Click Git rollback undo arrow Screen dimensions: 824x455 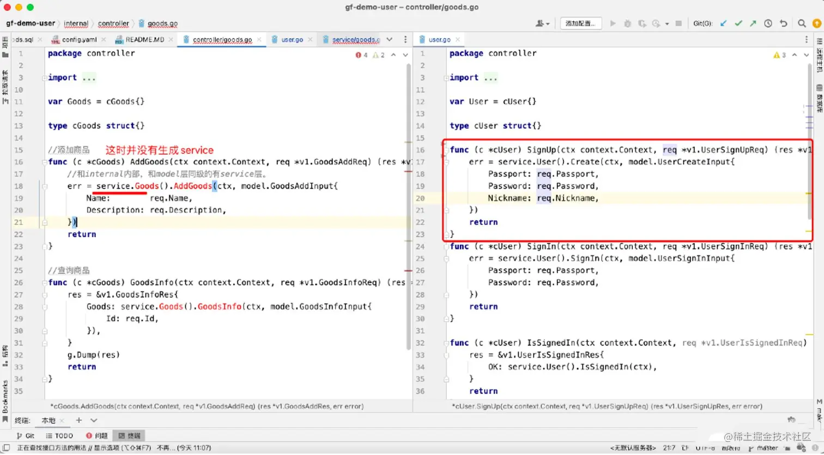783,23
